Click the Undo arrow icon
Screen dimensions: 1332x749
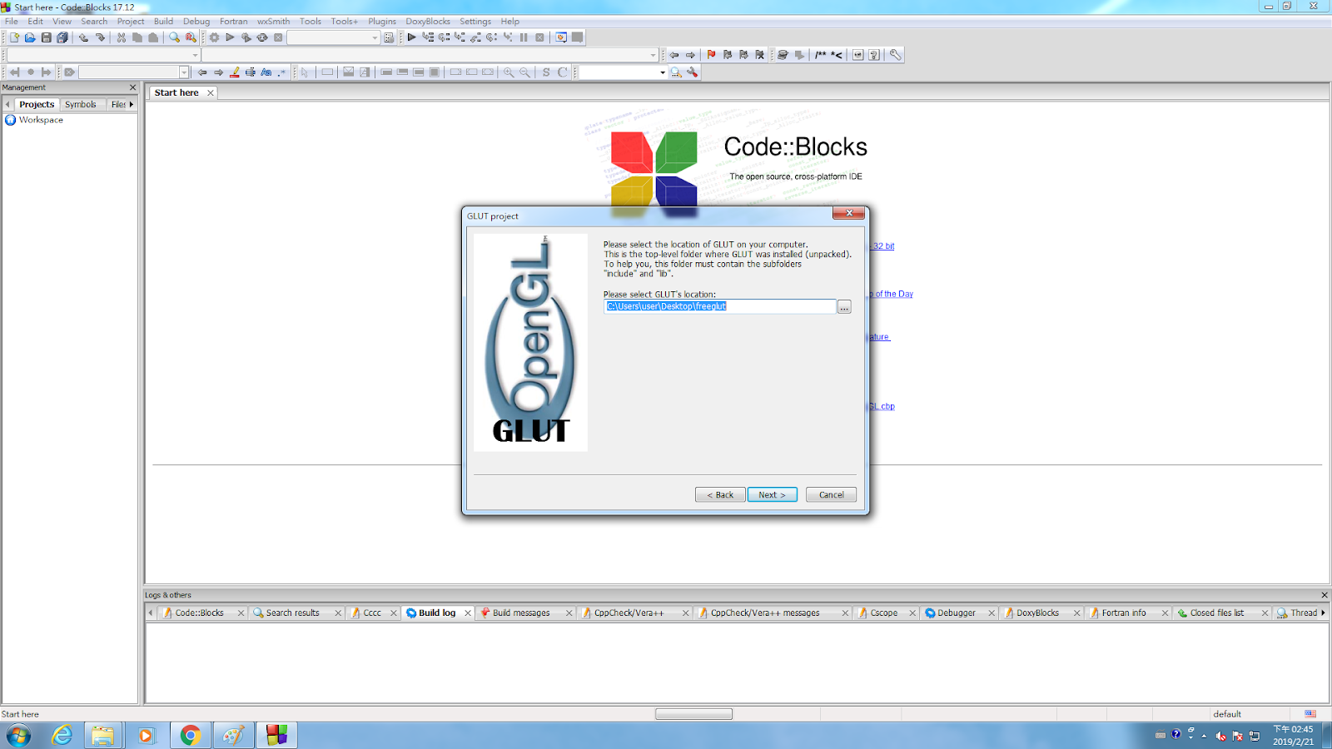pos(83,37)
